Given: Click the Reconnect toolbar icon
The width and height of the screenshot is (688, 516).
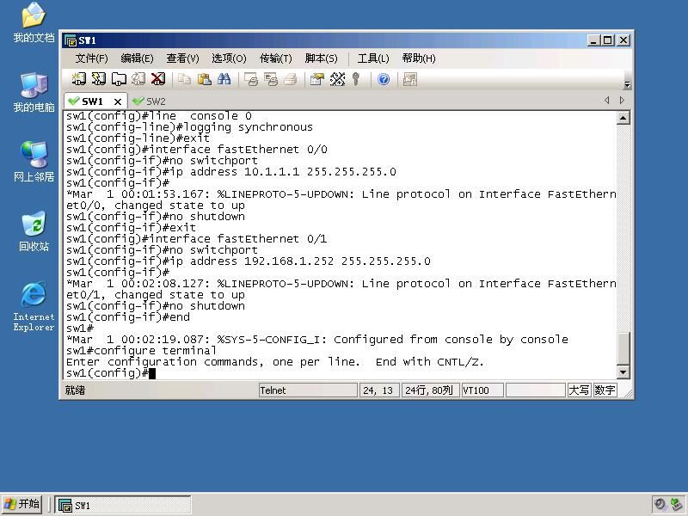Looking at the screenshot, I should [x=138, y=79].
